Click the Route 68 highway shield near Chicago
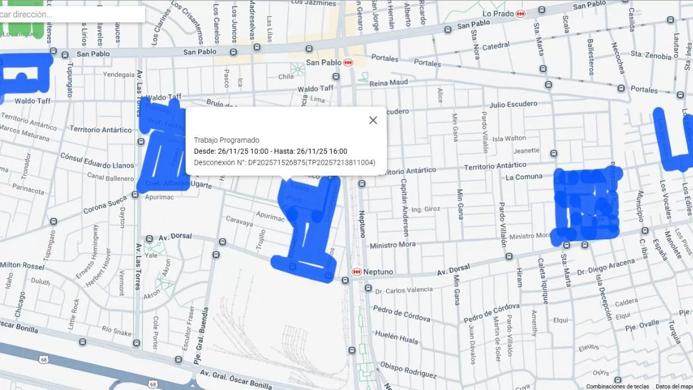The width and height of the screenshot is (693, 390). coord(44,360)
